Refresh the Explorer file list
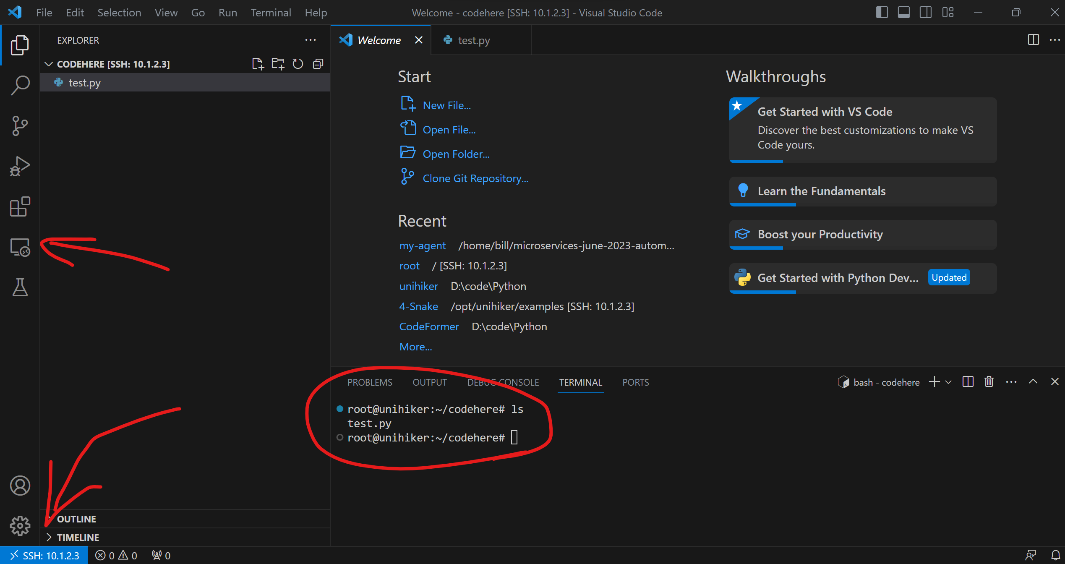1065x564 pixels. coord(298,64)
